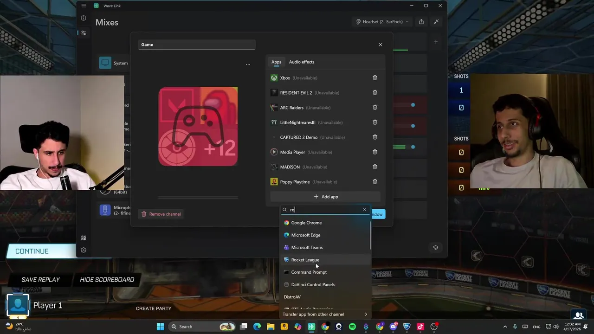Click the info icon in Wave Link sidebar
The image size is (594, 334).
point(84,18)
